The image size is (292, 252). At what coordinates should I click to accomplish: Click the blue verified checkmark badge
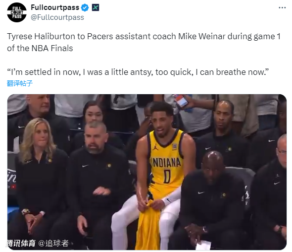pyautogui.click(x=85, y=7)
